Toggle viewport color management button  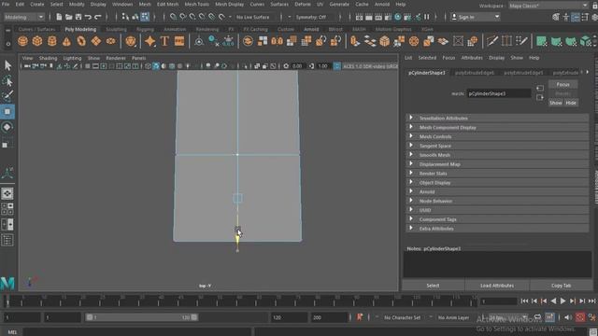[337, 66]
